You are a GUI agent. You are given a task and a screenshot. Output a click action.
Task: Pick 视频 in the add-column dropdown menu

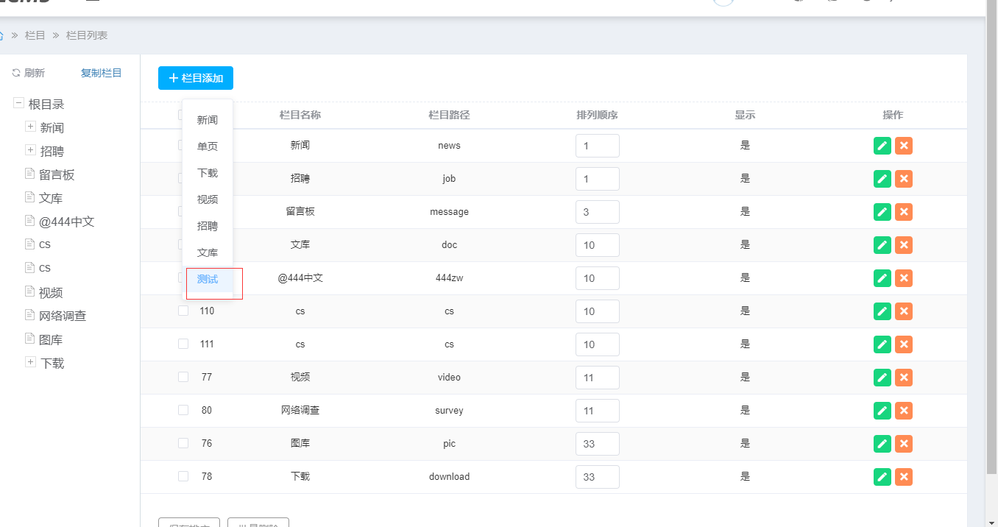(x=208, y=199)
